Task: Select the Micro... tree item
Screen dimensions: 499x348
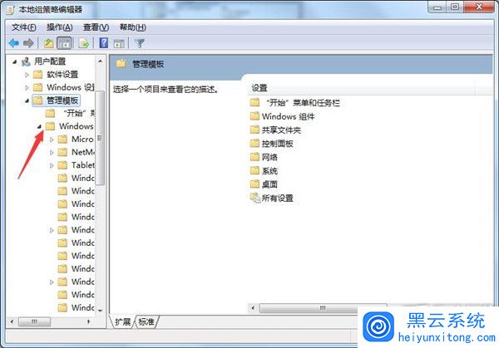Action: click(x=82, y=140)
